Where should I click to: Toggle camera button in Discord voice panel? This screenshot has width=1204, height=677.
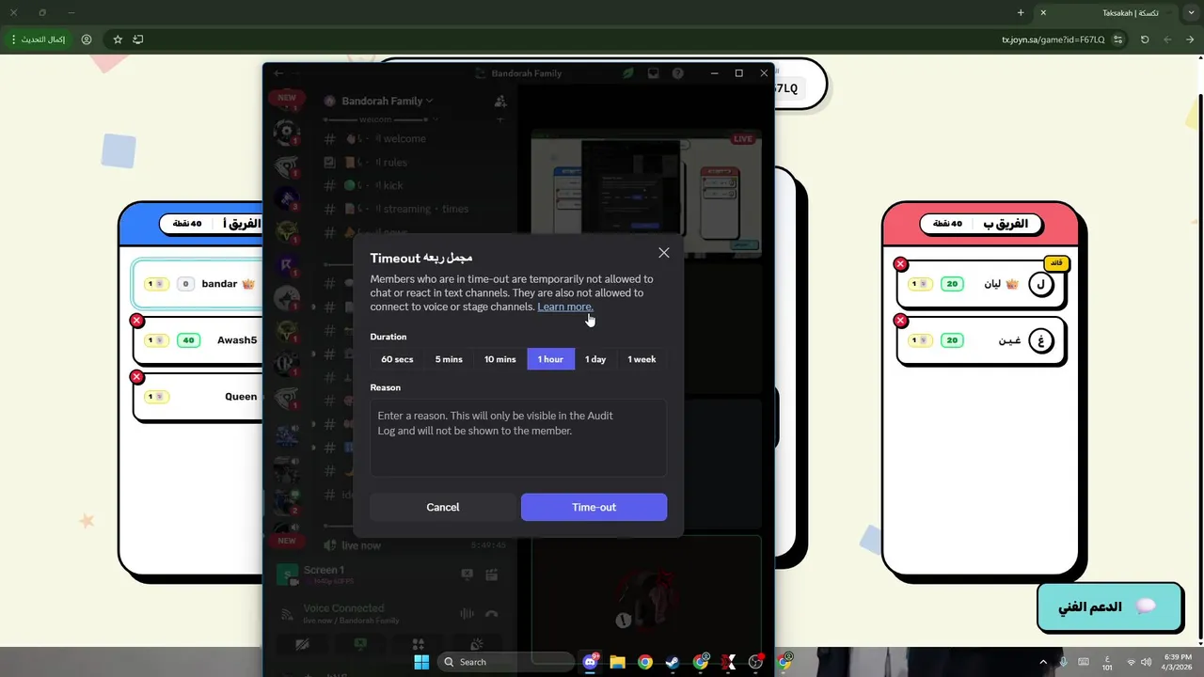coord(302,644)
